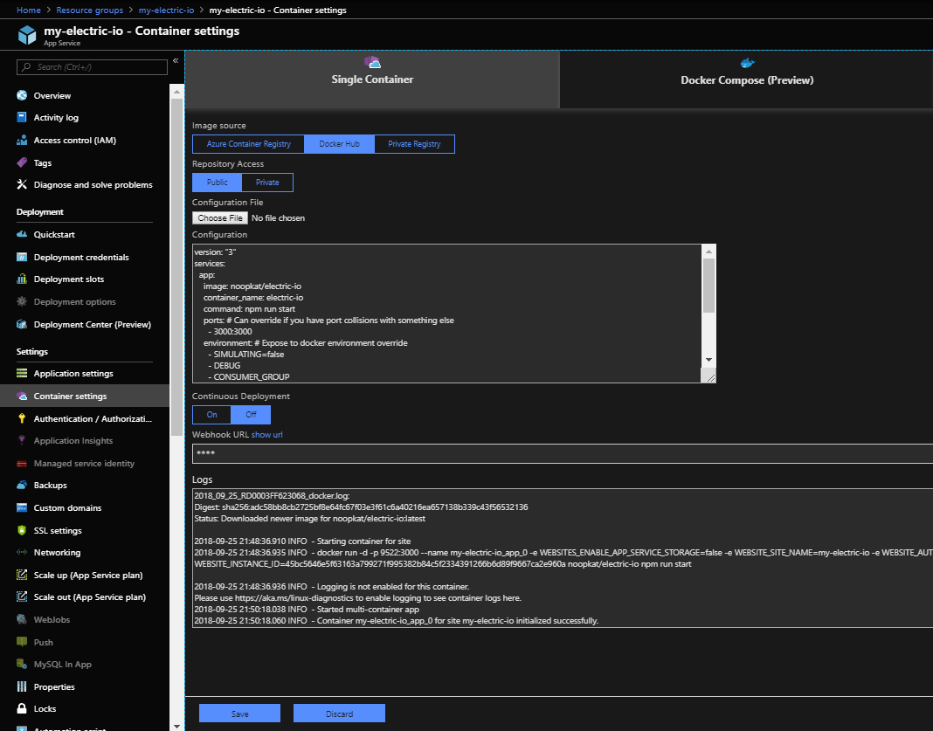933x731 pixels.
Task: Click breadcrumb chevron after Resource groups
Action: click(131, 10)
